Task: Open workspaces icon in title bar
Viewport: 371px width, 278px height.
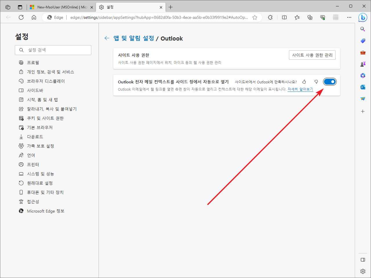Action: coord(8,7)
